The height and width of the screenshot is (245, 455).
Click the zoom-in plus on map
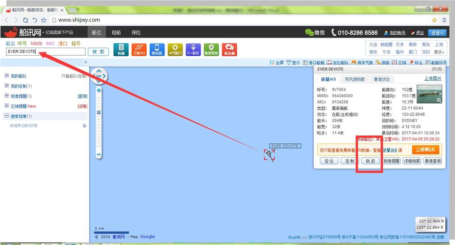tap(99, 90)
